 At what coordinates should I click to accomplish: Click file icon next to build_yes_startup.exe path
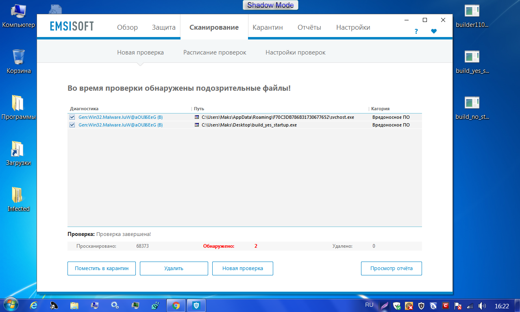pyautogui.click(x=197, y=125)
